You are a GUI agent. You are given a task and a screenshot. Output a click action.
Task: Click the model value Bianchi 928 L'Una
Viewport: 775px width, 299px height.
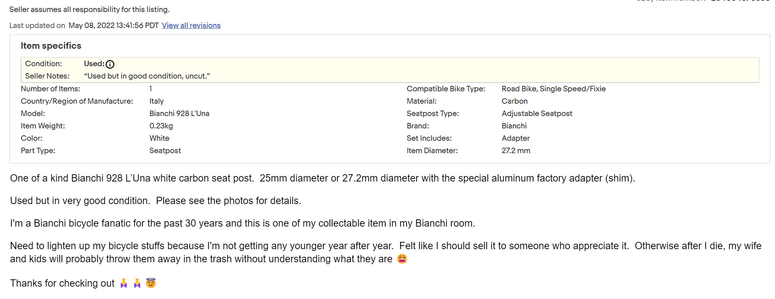click(x=179, y=113)
